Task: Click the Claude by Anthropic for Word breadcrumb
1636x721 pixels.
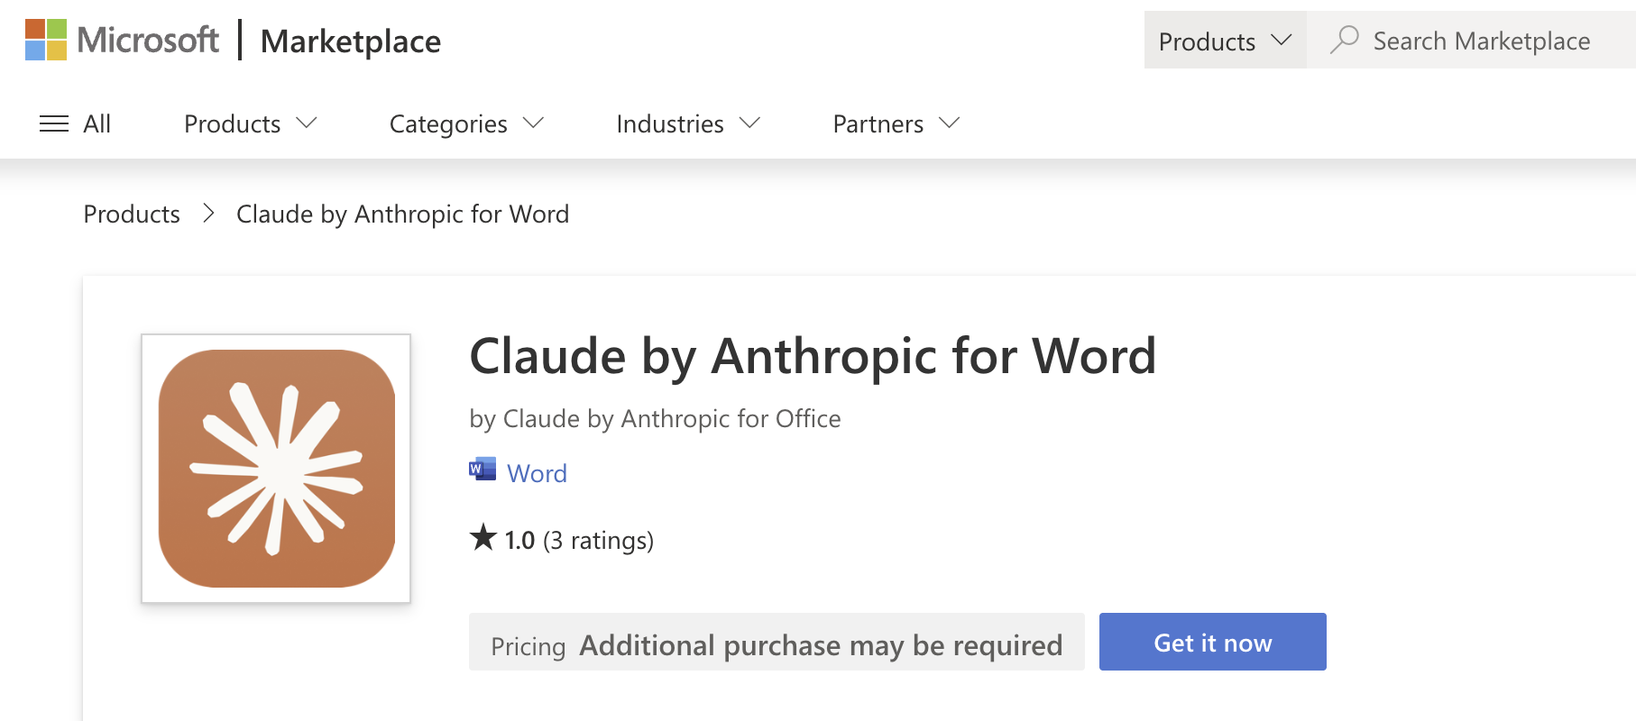Action: [402, 214]
